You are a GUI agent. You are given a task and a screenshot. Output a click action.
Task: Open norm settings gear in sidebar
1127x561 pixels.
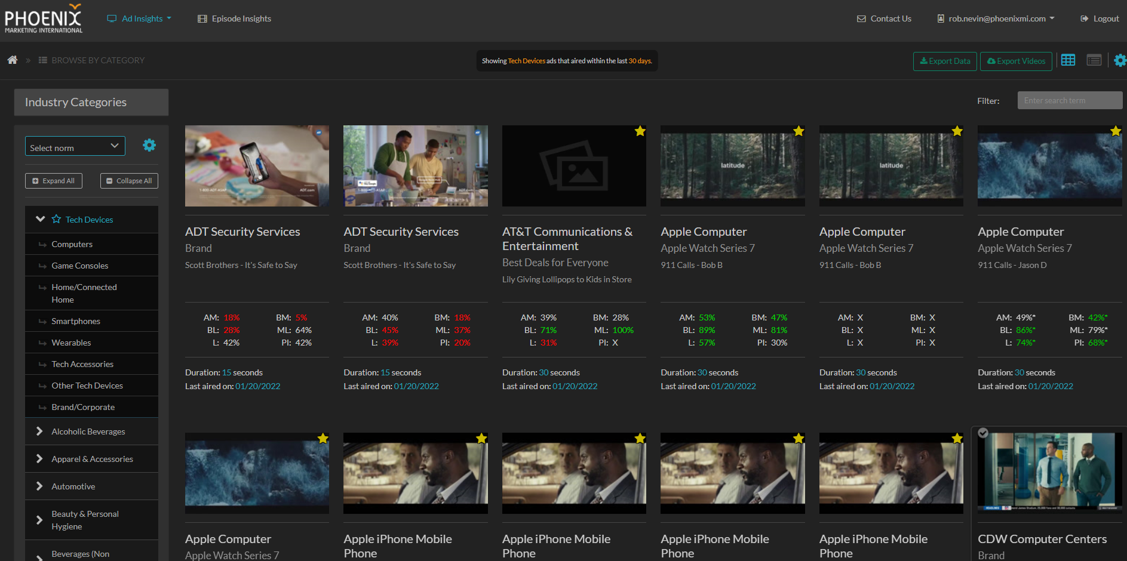[x=149, y=145]
